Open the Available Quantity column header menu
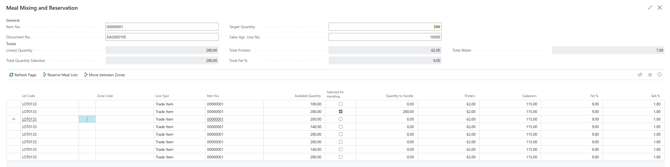This screenshot has height=167, width=670. [308, 96]
